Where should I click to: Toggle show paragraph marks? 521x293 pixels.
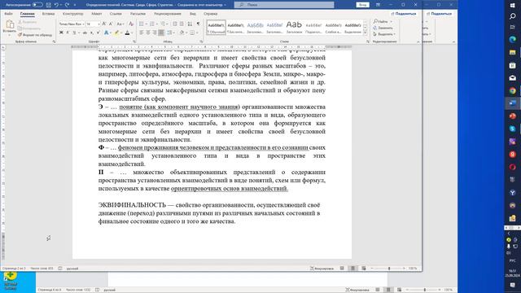[x=199, y=24]
